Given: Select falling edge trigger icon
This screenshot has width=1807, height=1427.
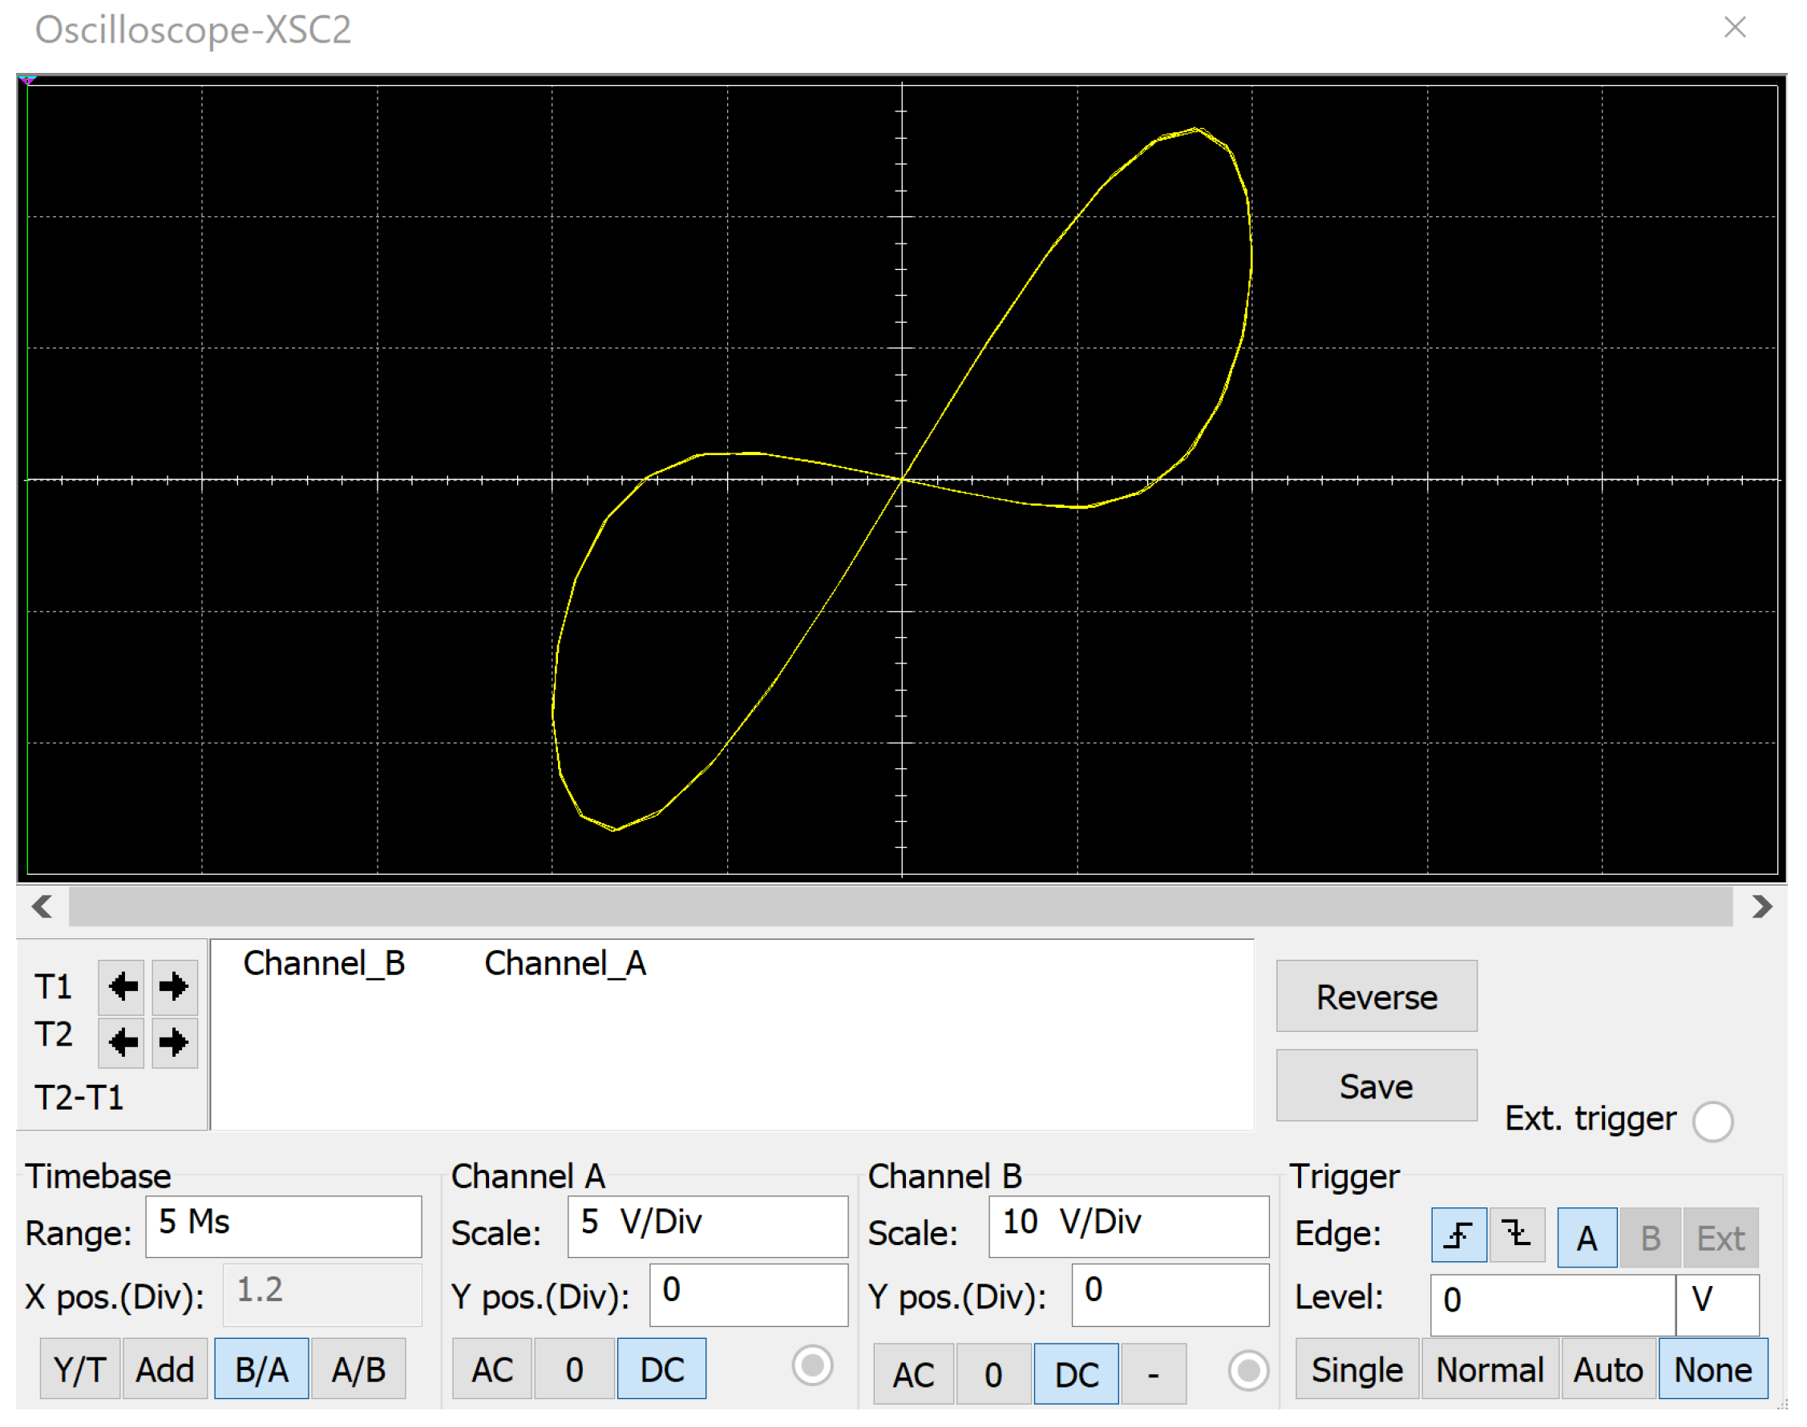Looking at the screenshot, I should click(x=1516, y=1235).
